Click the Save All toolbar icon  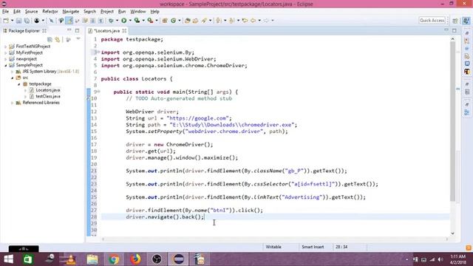pyautogui.click(x=27, y=21)
